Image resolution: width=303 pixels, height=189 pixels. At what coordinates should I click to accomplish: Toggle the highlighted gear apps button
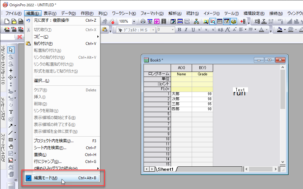[x=234, y=21]
